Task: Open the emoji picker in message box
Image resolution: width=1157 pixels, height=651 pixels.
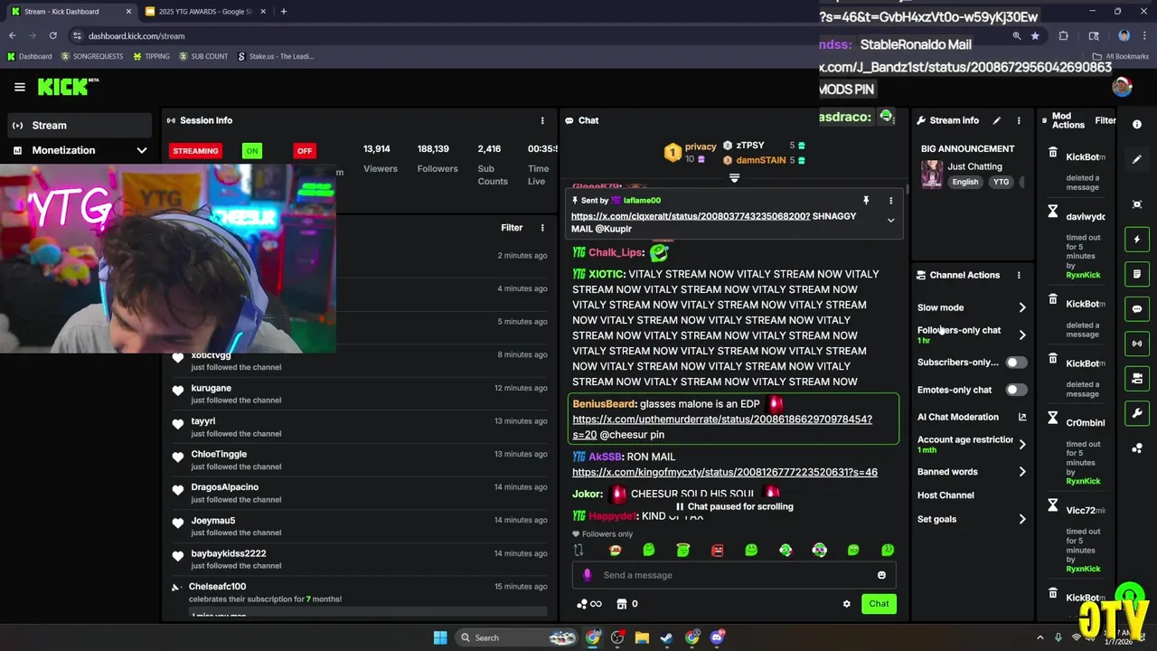Action: tap(881, 575)
